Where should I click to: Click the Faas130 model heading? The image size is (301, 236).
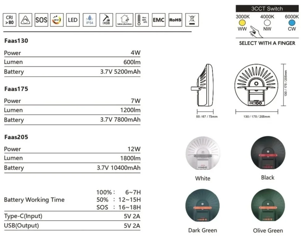(16, 41)
